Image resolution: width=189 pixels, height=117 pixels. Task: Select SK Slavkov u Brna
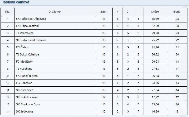[x=28, y=104]
